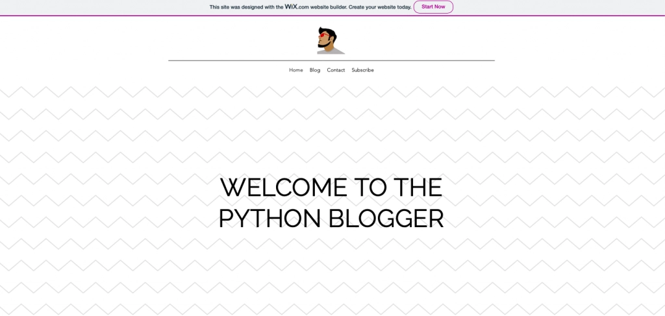Screen dimensions: 665x316
Task: Open the Contact page link
Action: tap(336, 70)
